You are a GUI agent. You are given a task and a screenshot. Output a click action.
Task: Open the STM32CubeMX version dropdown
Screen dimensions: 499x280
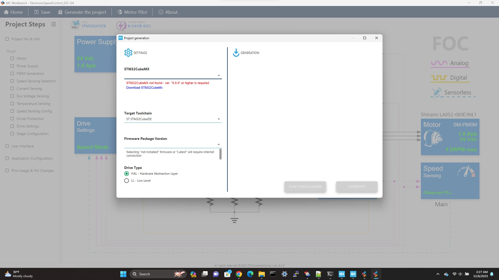173,76
